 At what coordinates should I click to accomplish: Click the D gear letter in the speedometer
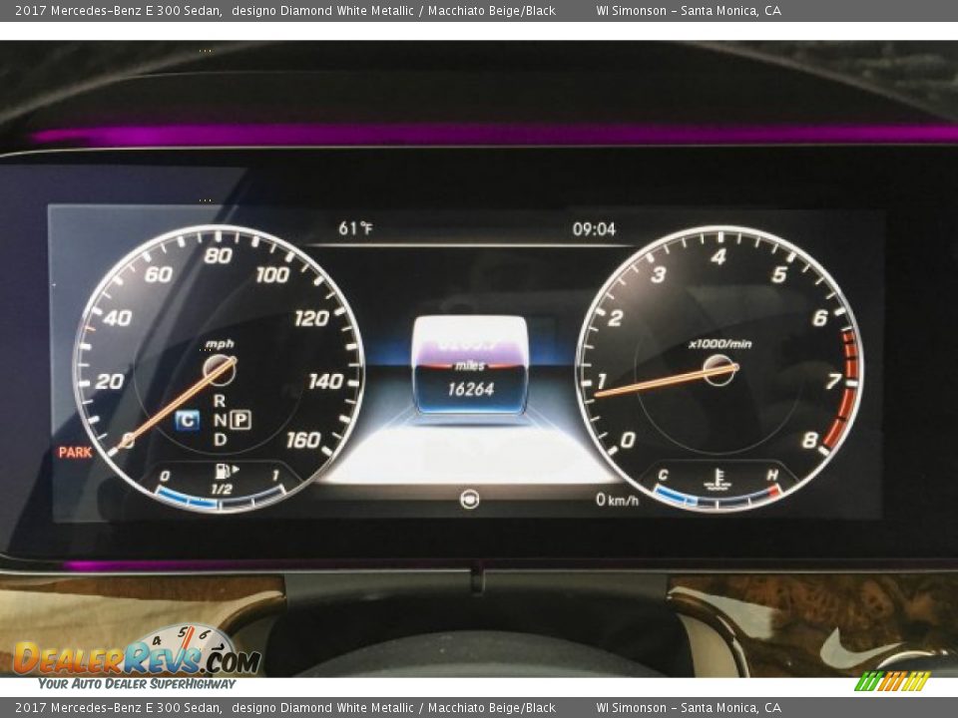[220, 439]
